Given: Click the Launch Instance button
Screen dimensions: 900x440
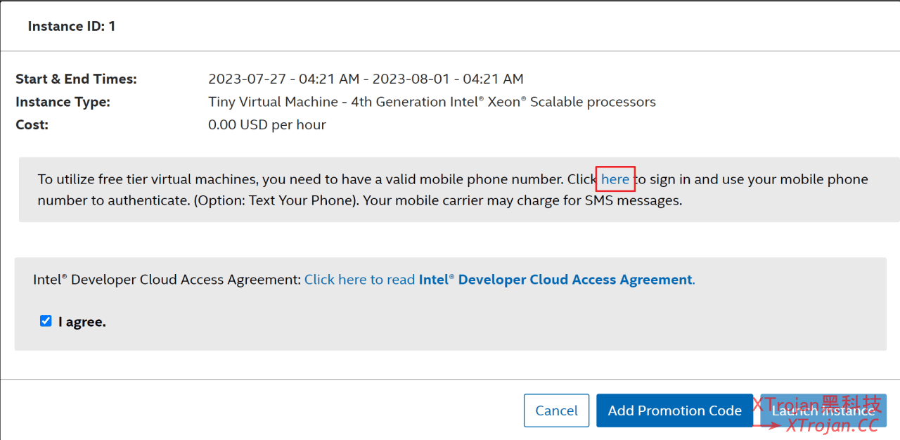Looking at the screenshot, I should [x=823, y=410].
